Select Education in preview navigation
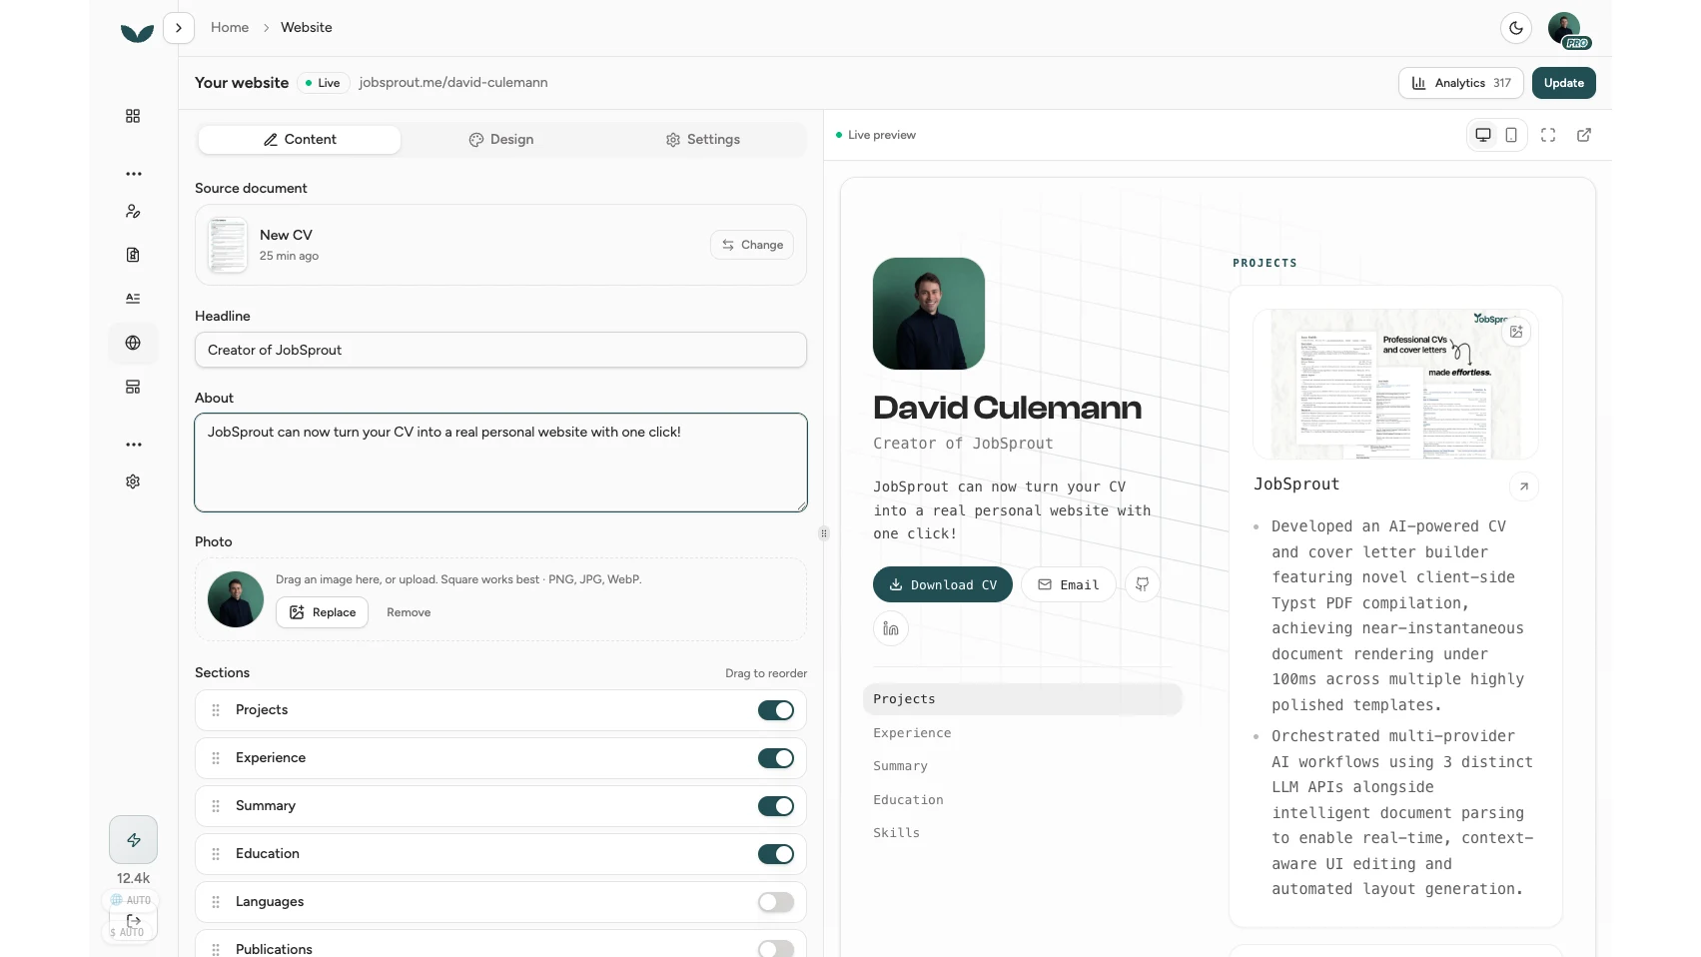 tap(908, 800)
